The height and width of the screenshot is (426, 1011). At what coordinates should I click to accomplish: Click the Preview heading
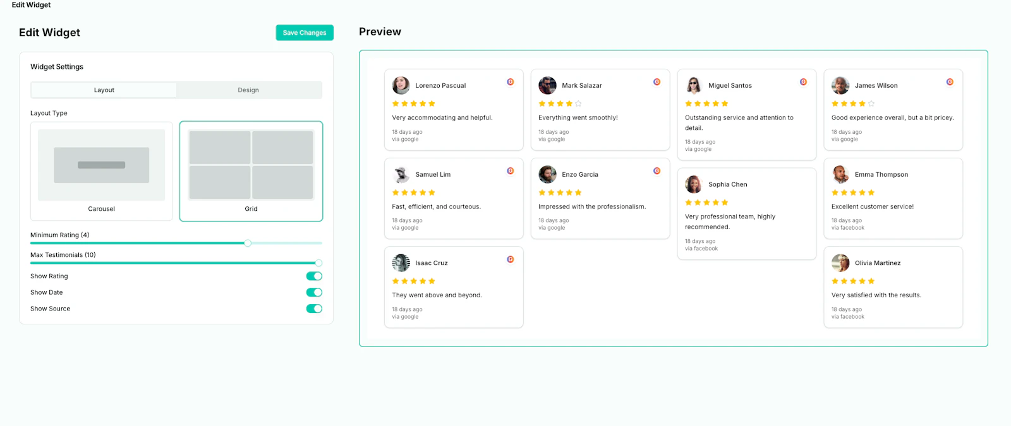point(380,32)
